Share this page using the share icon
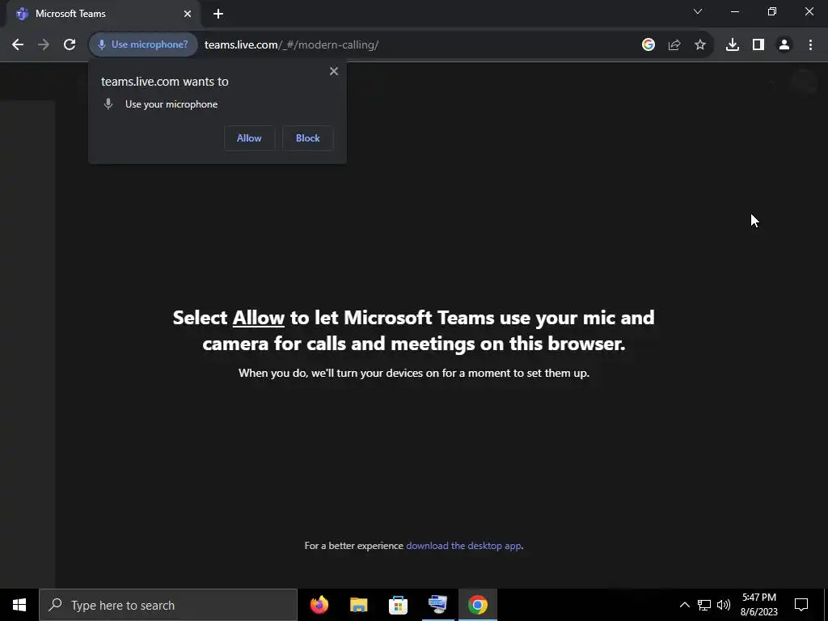828x621 pixels. (x=674, y=45)
